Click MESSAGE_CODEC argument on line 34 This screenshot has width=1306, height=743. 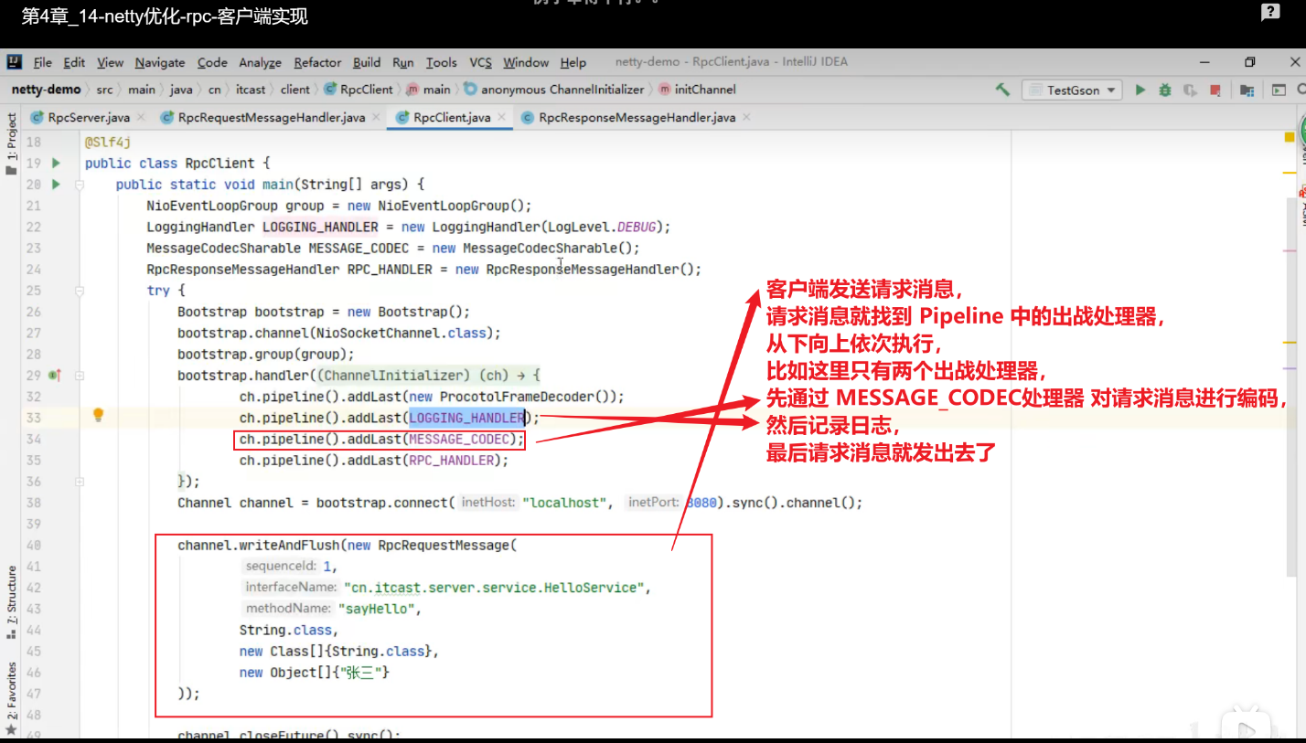(x=458, y=439)
